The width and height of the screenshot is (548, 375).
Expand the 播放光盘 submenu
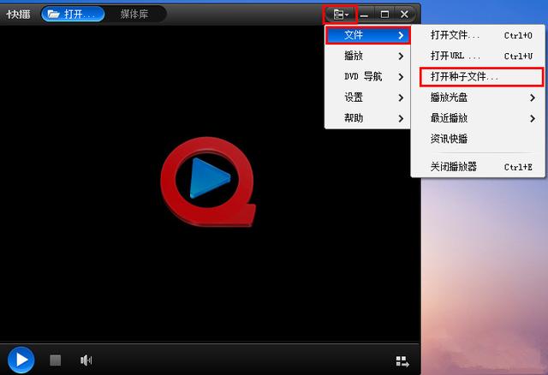(478, 98)
